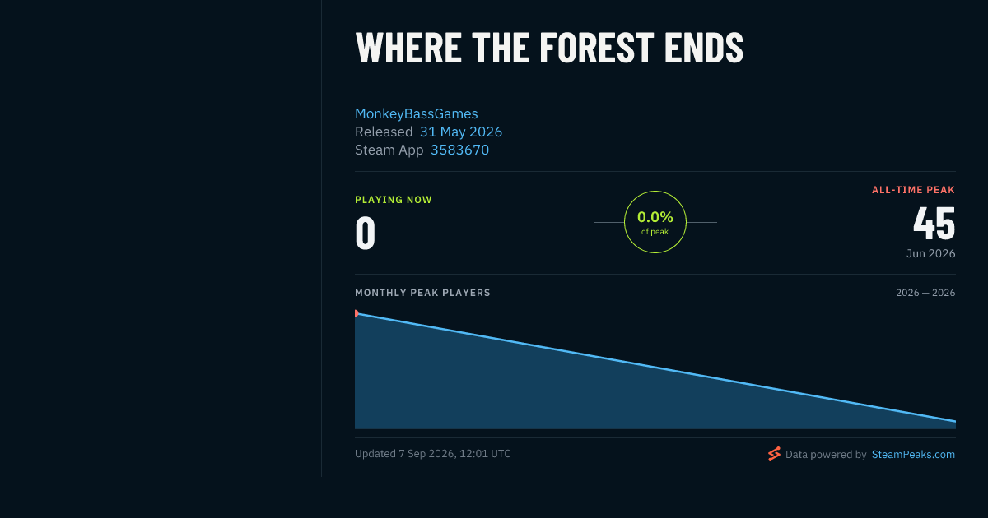Click the all-time peak value 45
The height and width of the screenshot is (518, 988).
tap(934, 223)
